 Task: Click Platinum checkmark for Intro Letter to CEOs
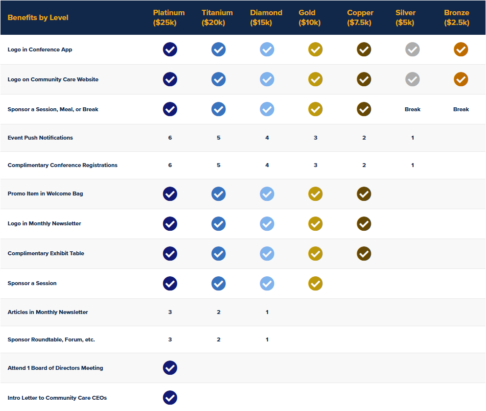pyautogui.click(x=170, y=398)
